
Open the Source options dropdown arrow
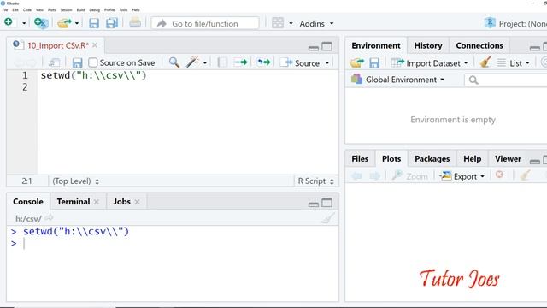[327, 63]
